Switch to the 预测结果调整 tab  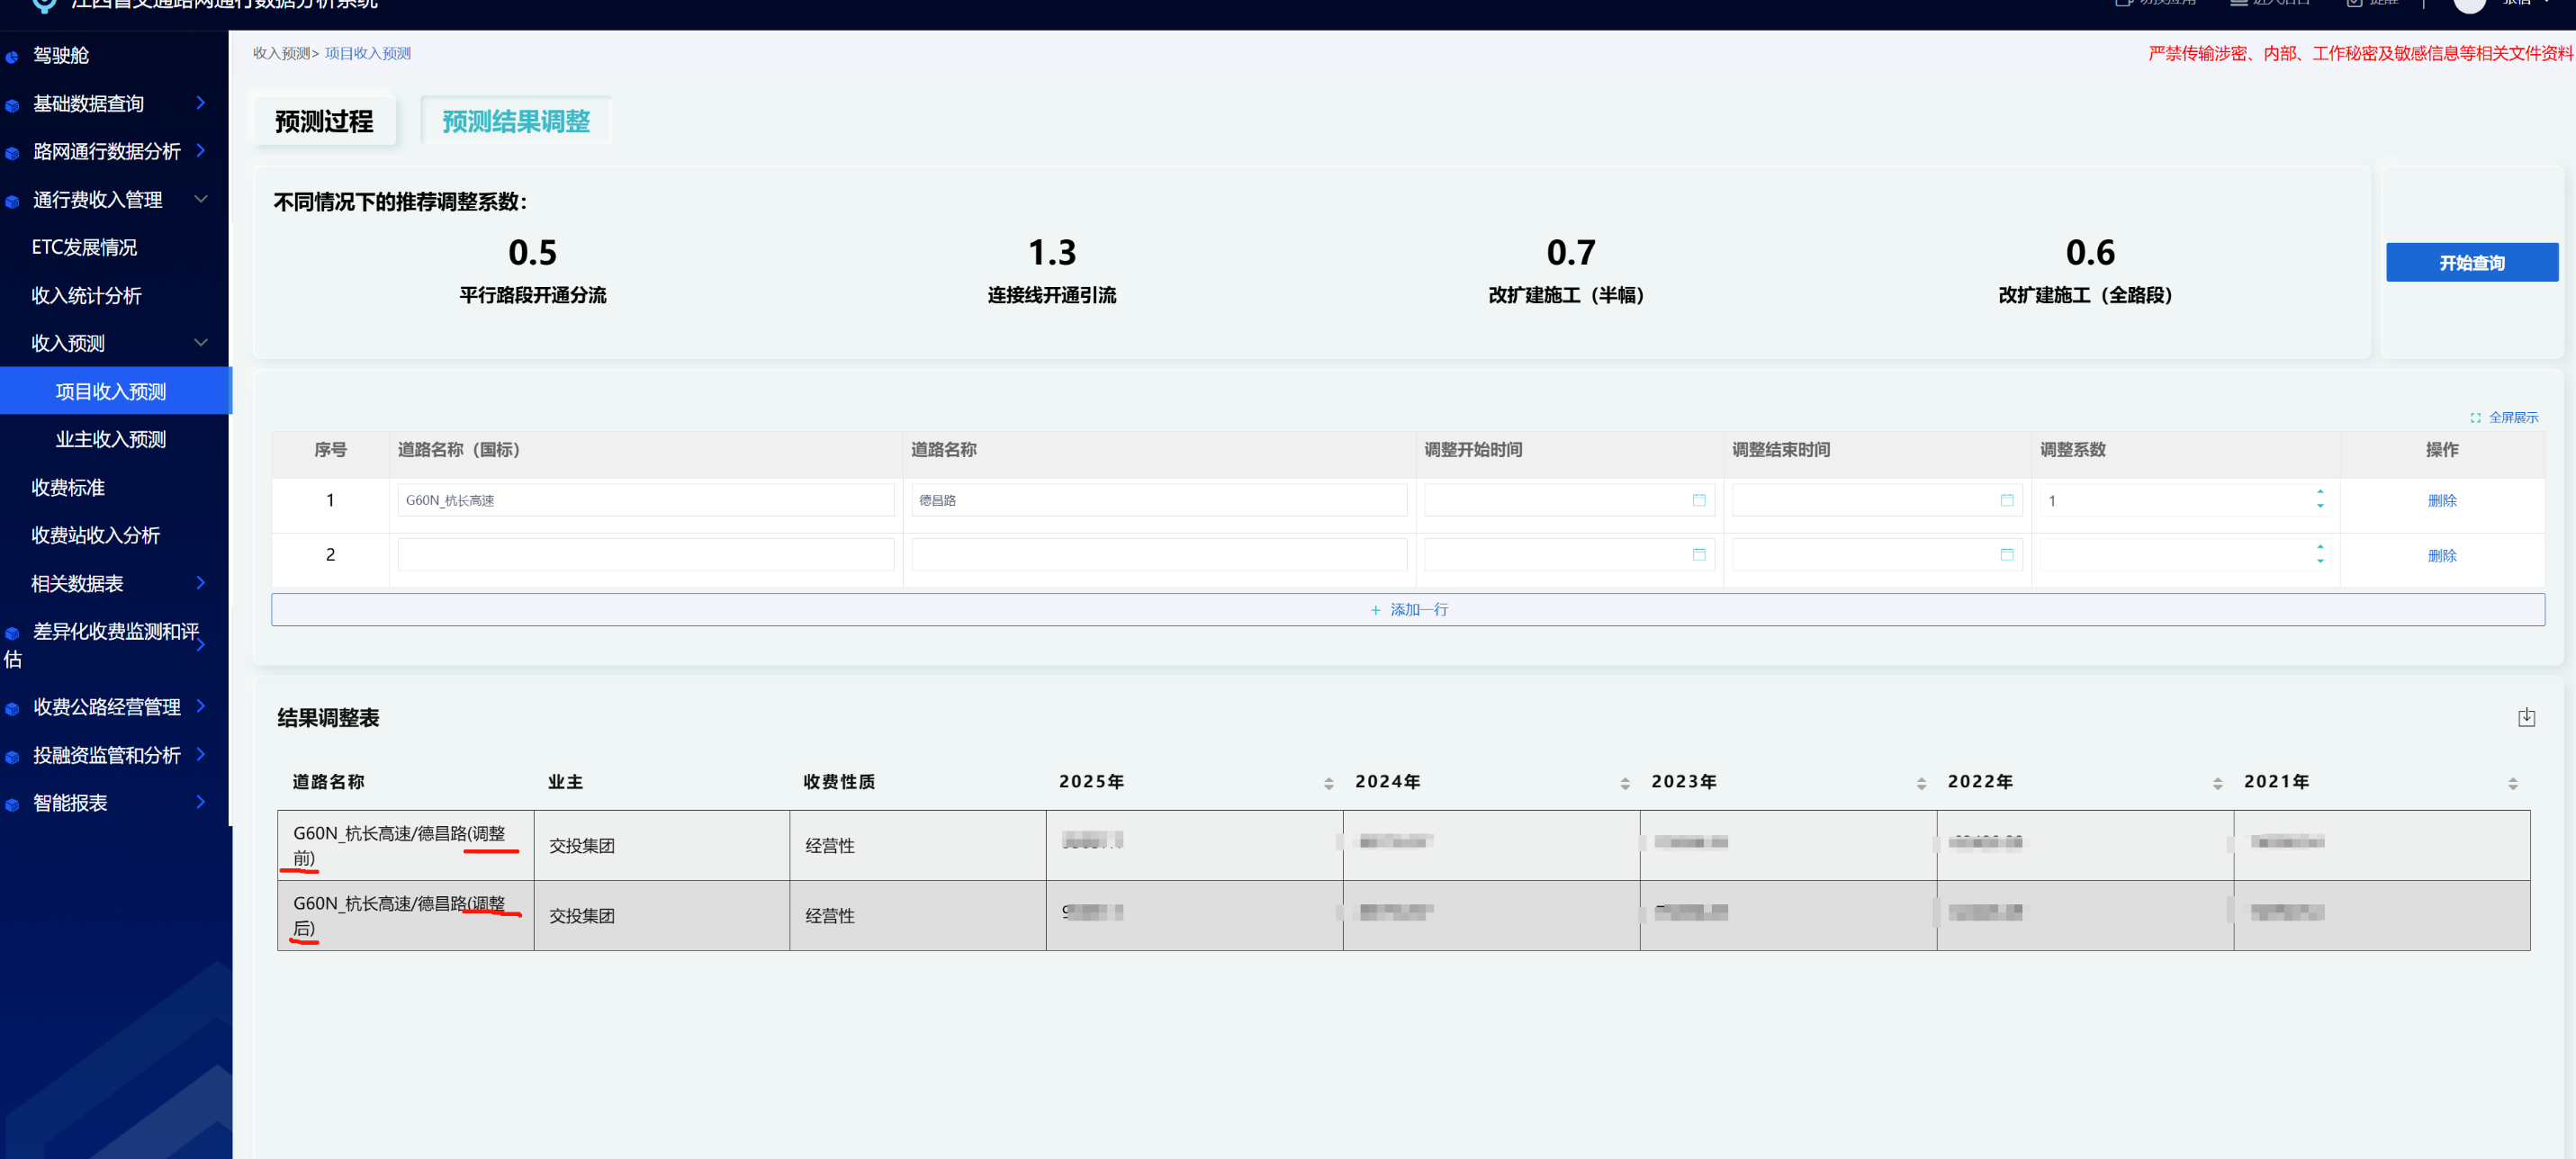516,121
